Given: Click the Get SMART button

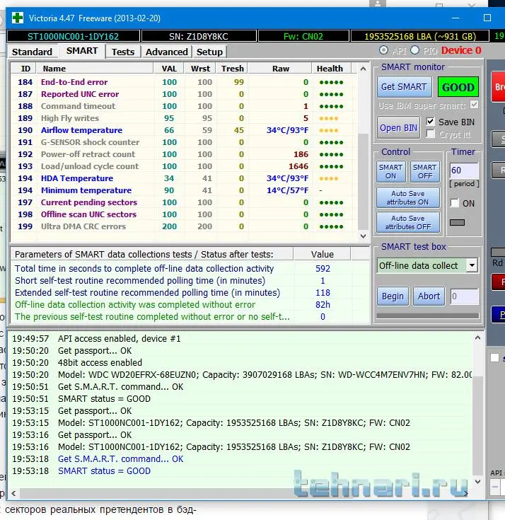Looking at the screenshot, I should [404, 87].
